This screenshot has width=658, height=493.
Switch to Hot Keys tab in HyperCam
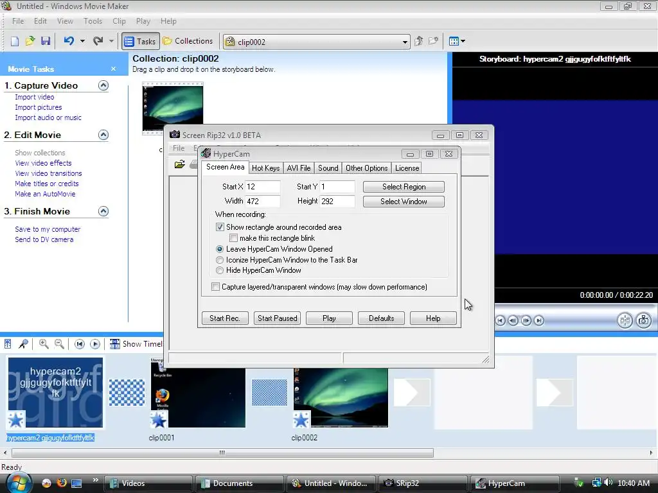pos(265,168)
